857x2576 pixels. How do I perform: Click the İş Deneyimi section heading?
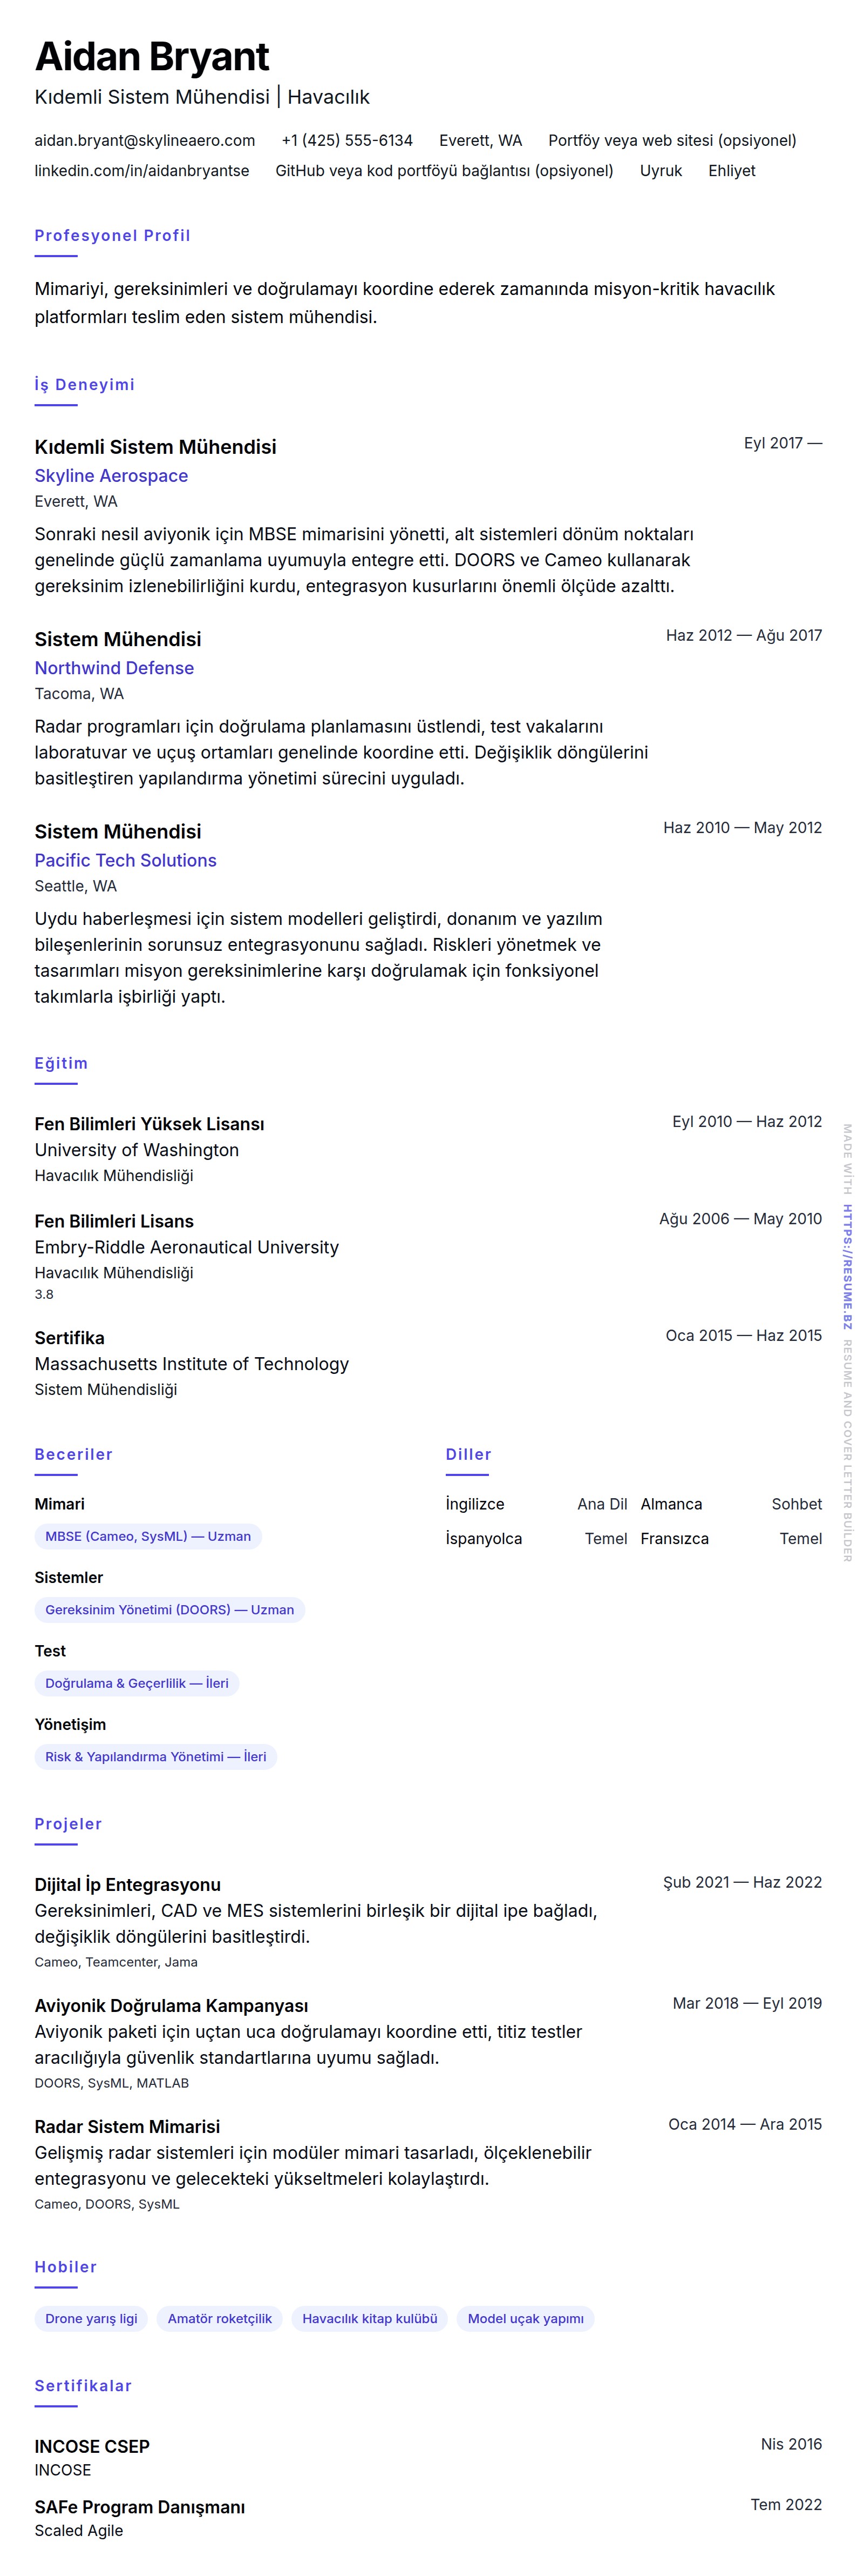click(84, 385)
